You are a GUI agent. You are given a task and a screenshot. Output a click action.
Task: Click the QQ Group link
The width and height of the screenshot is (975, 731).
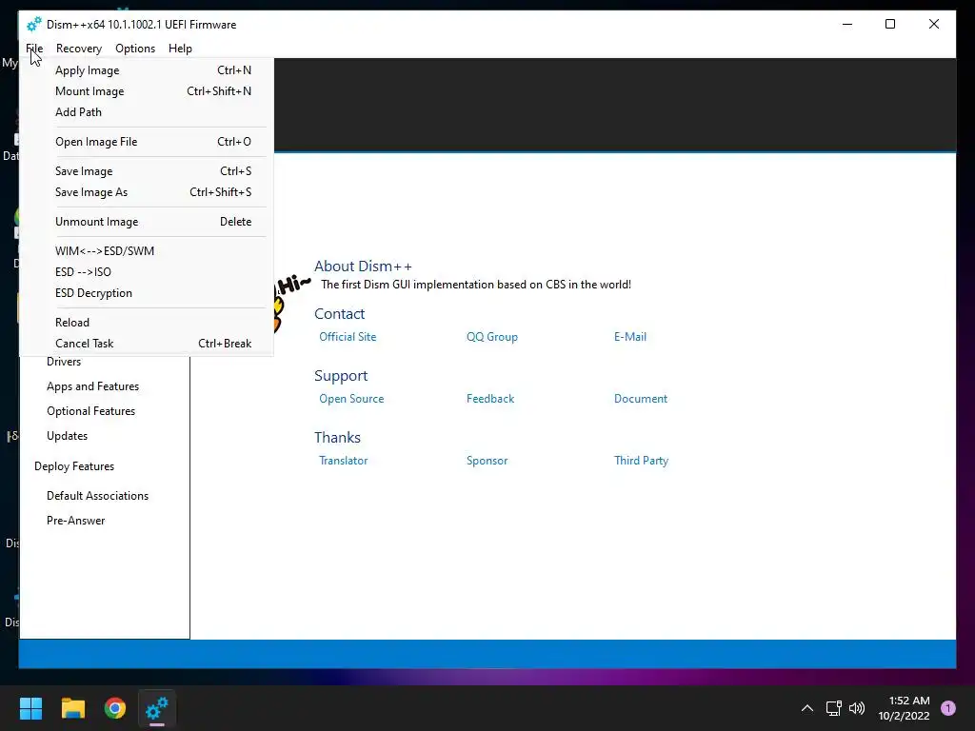(x=492, y=337)
